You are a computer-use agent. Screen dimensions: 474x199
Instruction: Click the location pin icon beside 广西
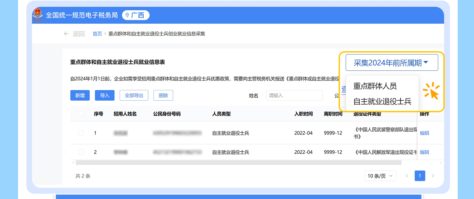coord(127,15)
